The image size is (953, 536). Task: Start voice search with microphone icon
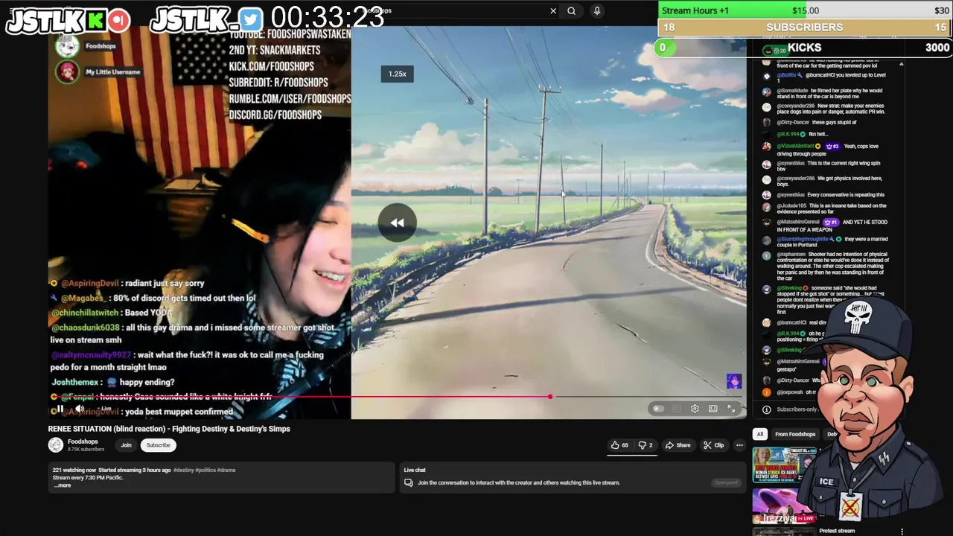(x=596, y=10)
